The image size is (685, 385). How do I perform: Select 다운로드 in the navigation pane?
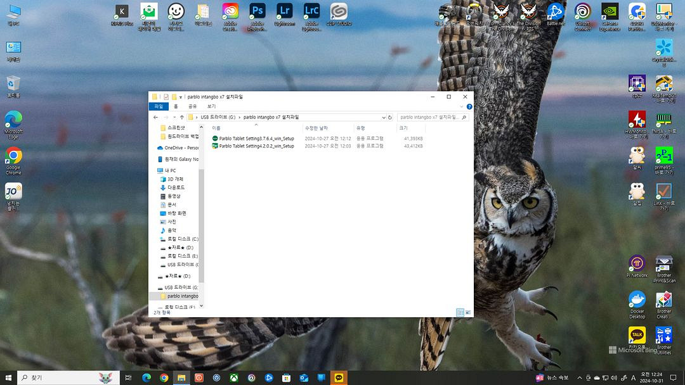176,187
